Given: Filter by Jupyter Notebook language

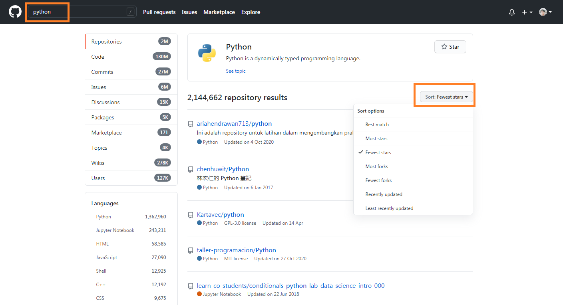Looking at the screenshot, I should click(131, 230).
